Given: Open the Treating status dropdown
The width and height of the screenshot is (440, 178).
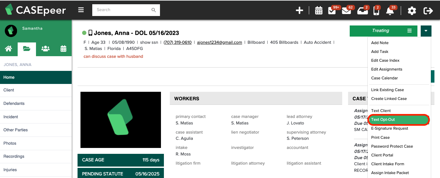Looking at the screenshot, I should coord(383,31).
